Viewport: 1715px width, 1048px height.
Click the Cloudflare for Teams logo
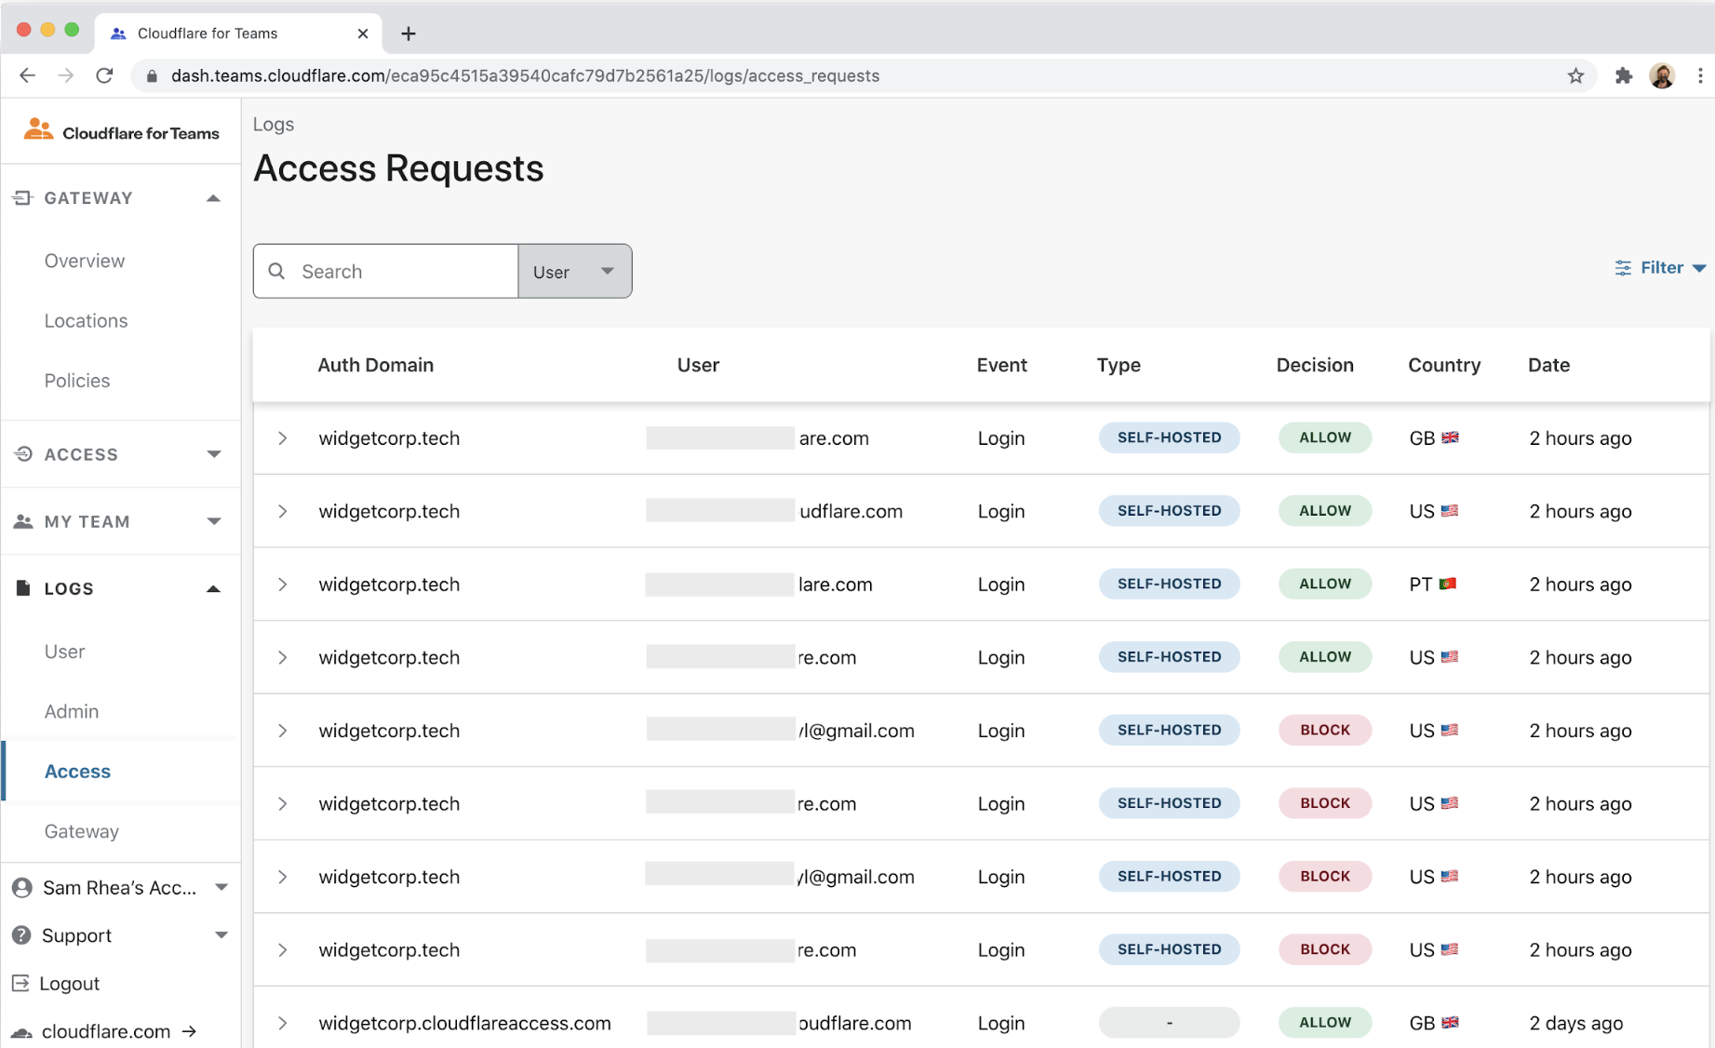[x=122, y=132]
